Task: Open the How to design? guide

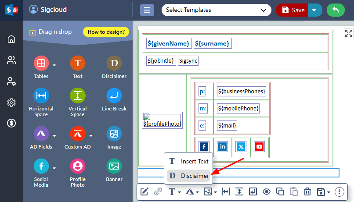Action: click(106, 32)
